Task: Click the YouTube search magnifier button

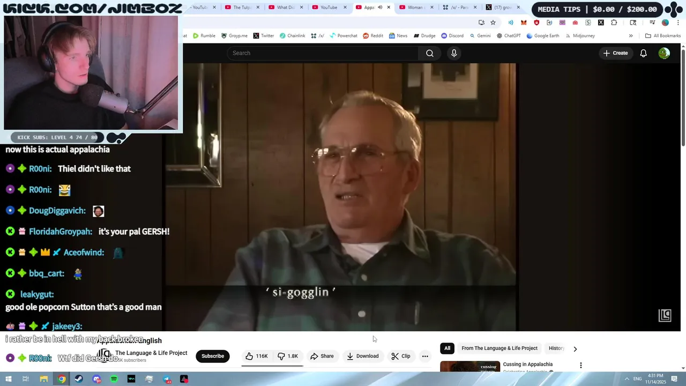Action: coord(429,53)
